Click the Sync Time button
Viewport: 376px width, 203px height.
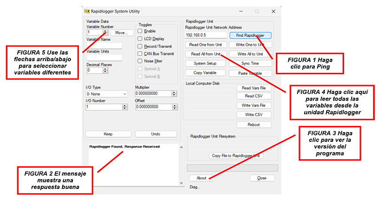[251, 63]
